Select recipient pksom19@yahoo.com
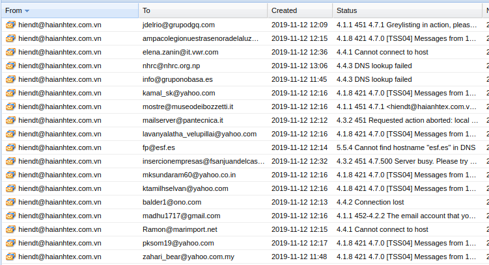Screen dimensions: 489x265 pyautogui.click(x=178, y=243)
